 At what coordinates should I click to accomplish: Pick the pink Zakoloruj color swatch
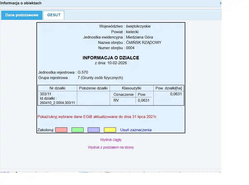pyautogui.click(x=61, y=130)
